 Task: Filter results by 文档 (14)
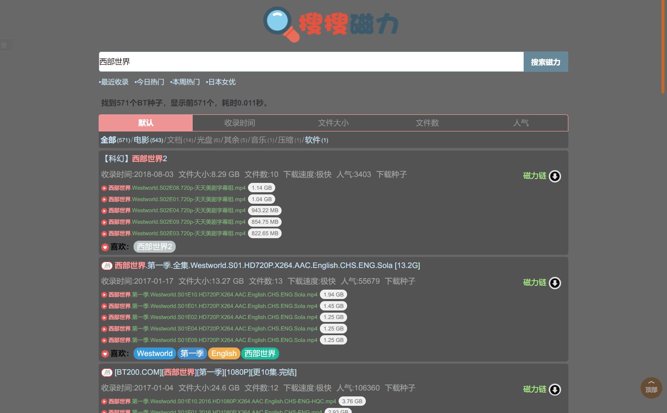[x=180, y=140]
